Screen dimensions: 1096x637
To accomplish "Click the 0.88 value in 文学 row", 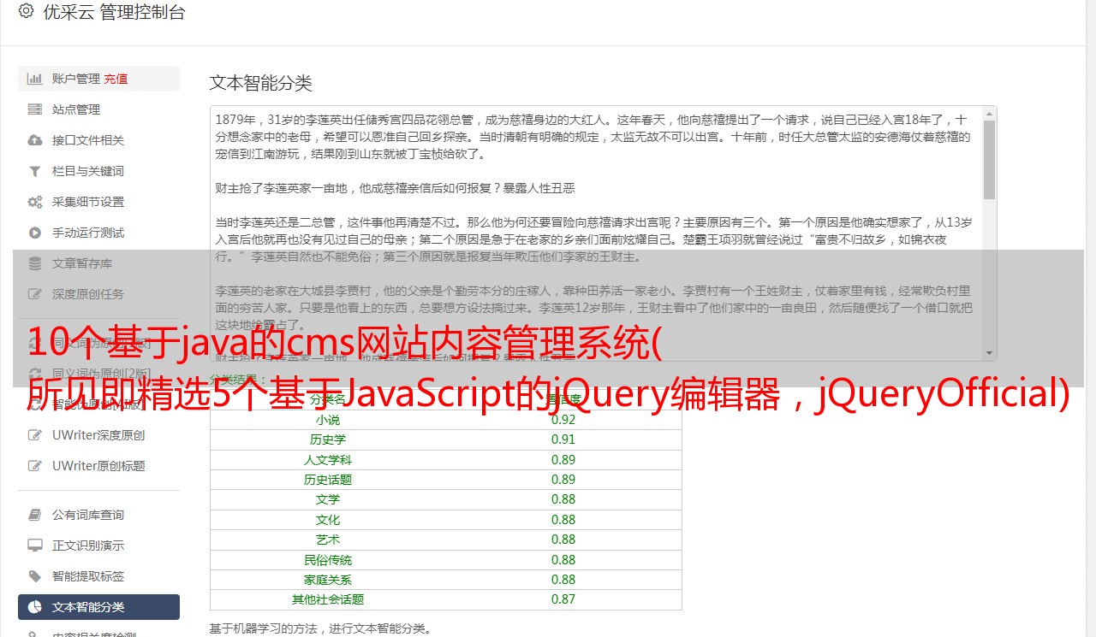I will pos(563,499).
